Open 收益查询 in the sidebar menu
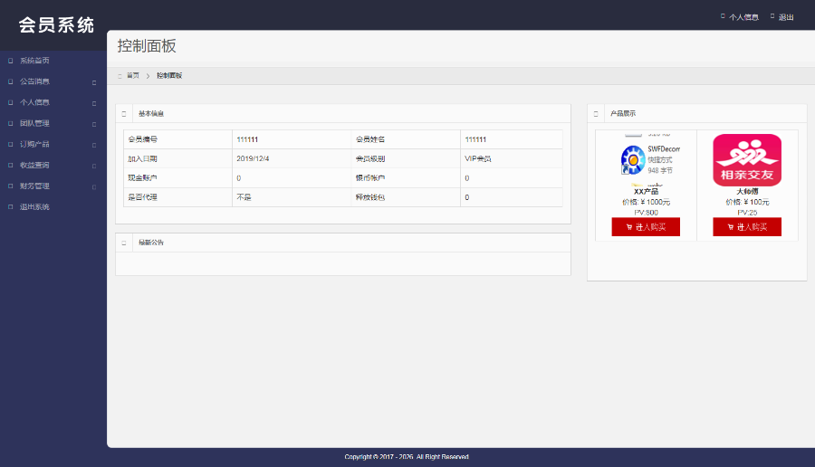Viewport: 815px width, 467px height. (x=34, y=165)
